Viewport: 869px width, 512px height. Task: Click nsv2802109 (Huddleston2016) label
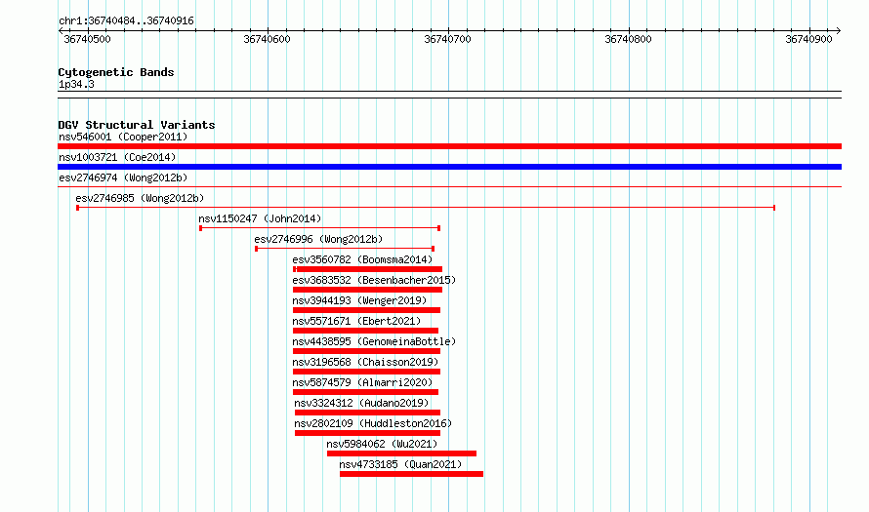[x=373, y=423]
